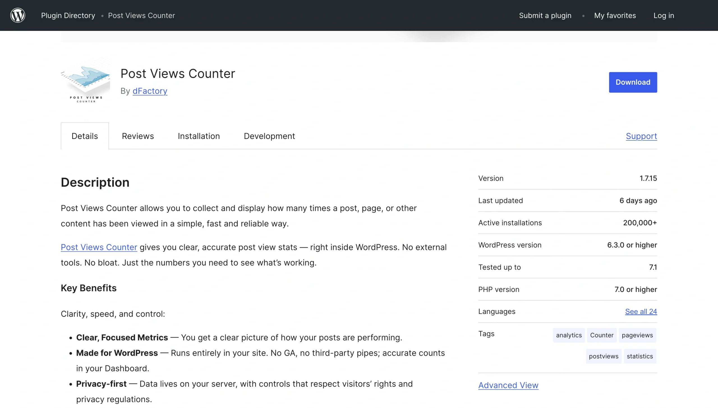This screenshot has height=408, width=718.
Task: Click the Counter tag
Action: tap(602, 335)
